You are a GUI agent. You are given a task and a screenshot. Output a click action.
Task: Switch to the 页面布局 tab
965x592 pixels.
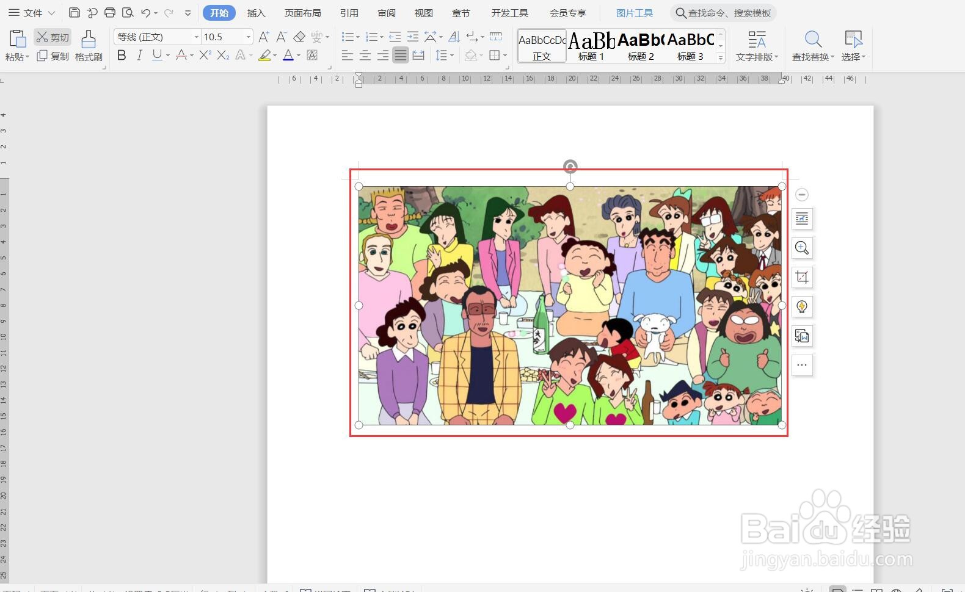click(x=302, y=13)
